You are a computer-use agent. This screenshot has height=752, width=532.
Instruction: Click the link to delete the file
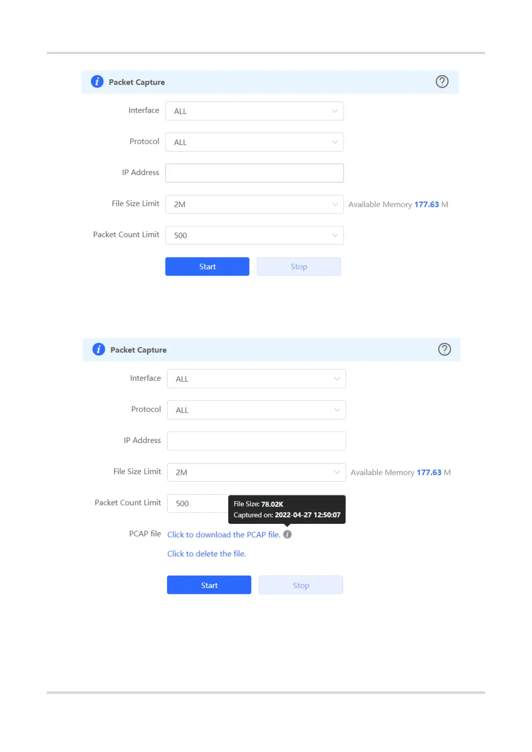[206, 554]
